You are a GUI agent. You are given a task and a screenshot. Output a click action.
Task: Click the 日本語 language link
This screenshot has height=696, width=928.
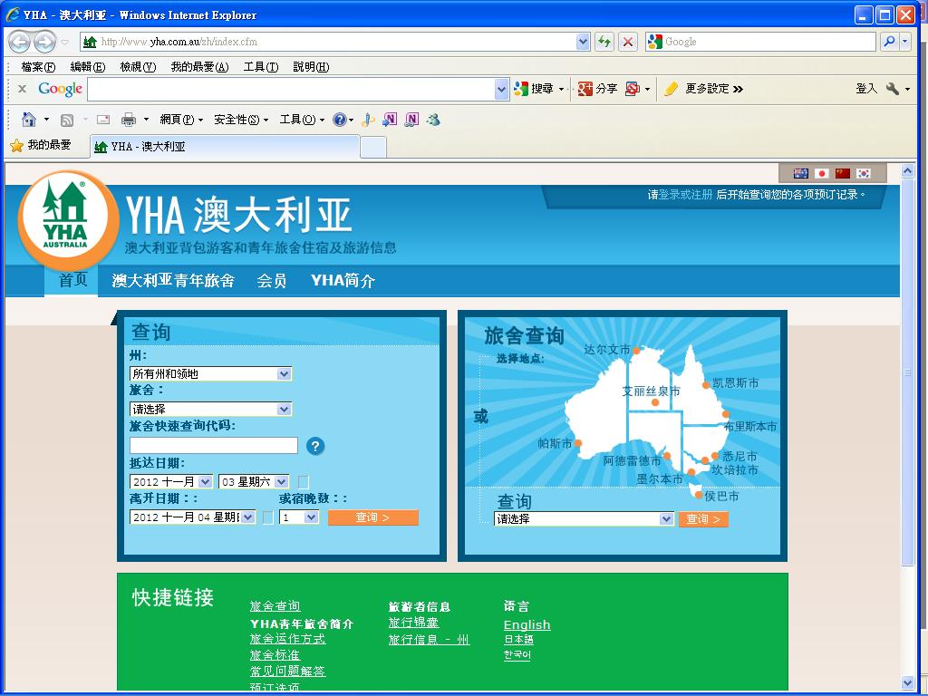(x=518, y=640)
